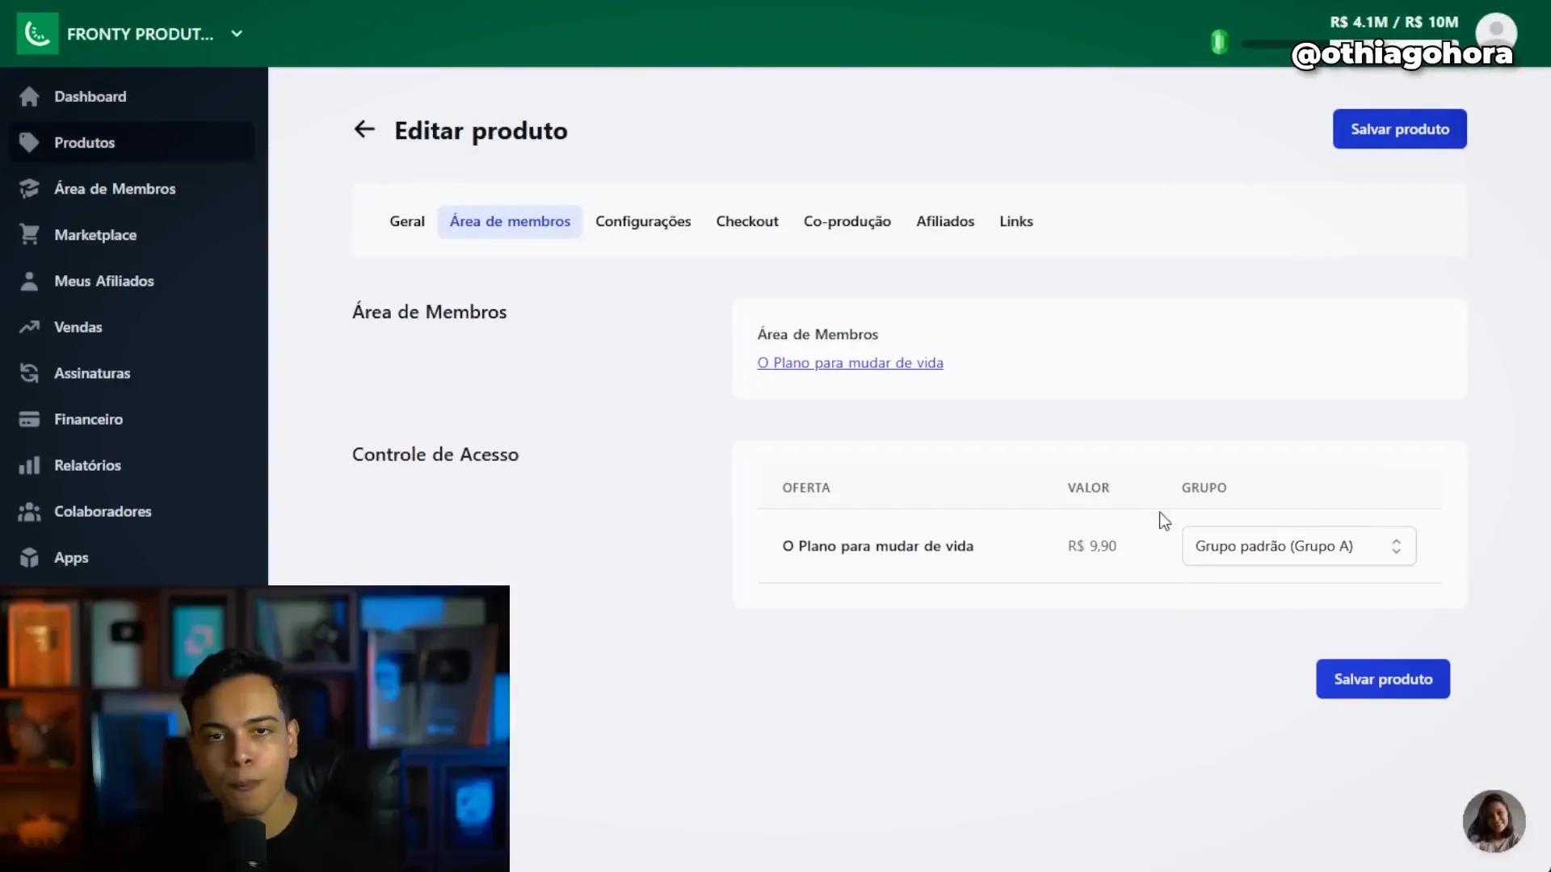Click the green gem level icon
This screenshot has height=872, width=1551.
point(1219,42)
